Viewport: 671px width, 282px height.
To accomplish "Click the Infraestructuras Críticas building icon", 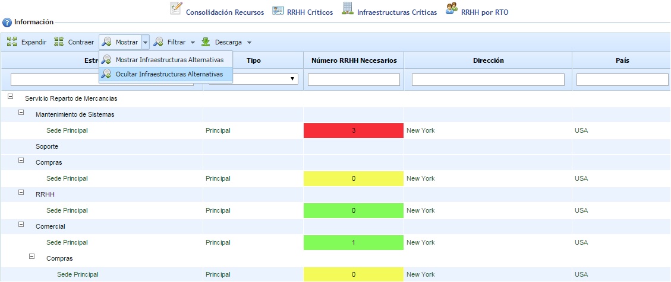I will tap(348, 8).
